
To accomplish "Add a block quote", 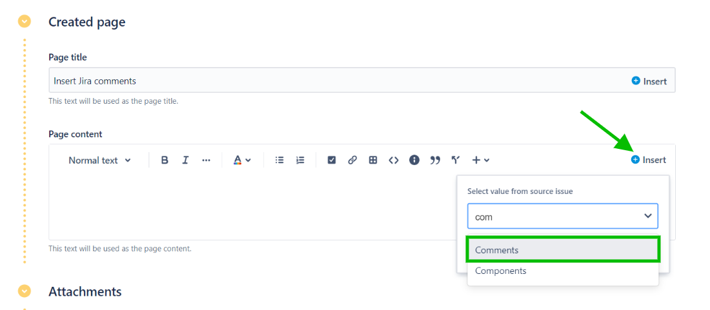I will pos(435,160).
